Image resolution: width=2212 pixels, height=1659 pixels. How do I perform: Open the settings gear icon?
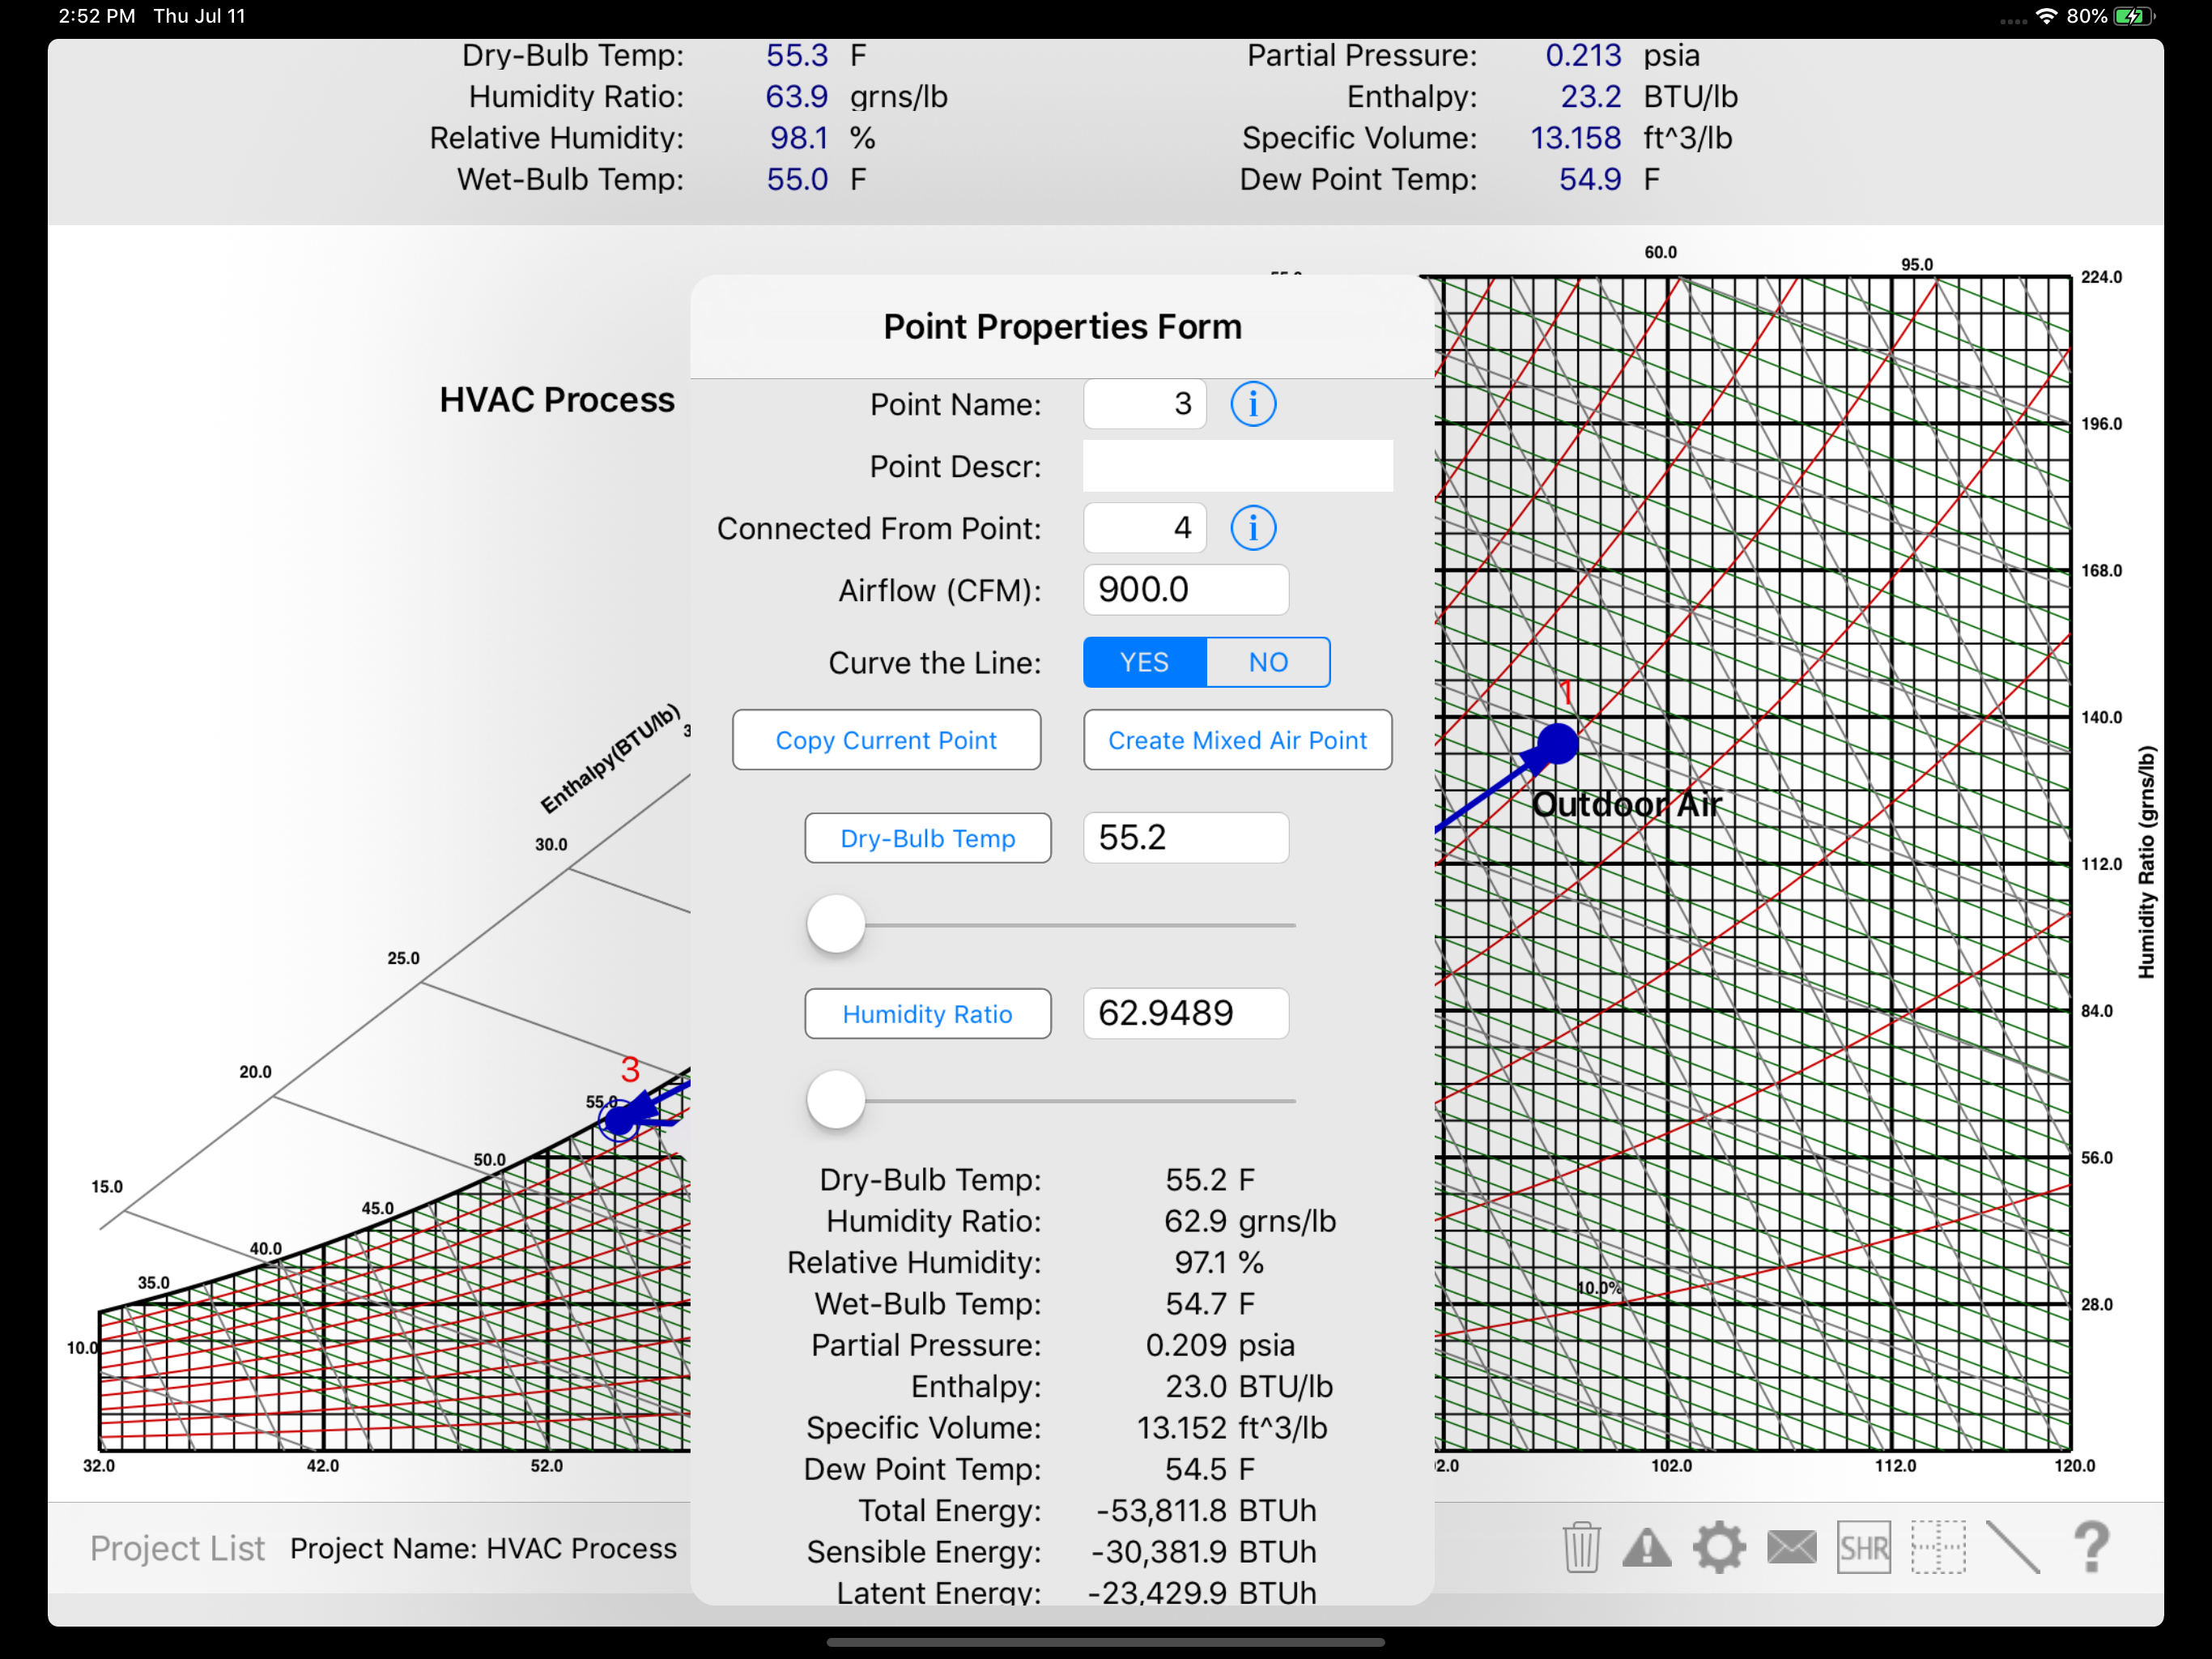pos(1719,1547)
